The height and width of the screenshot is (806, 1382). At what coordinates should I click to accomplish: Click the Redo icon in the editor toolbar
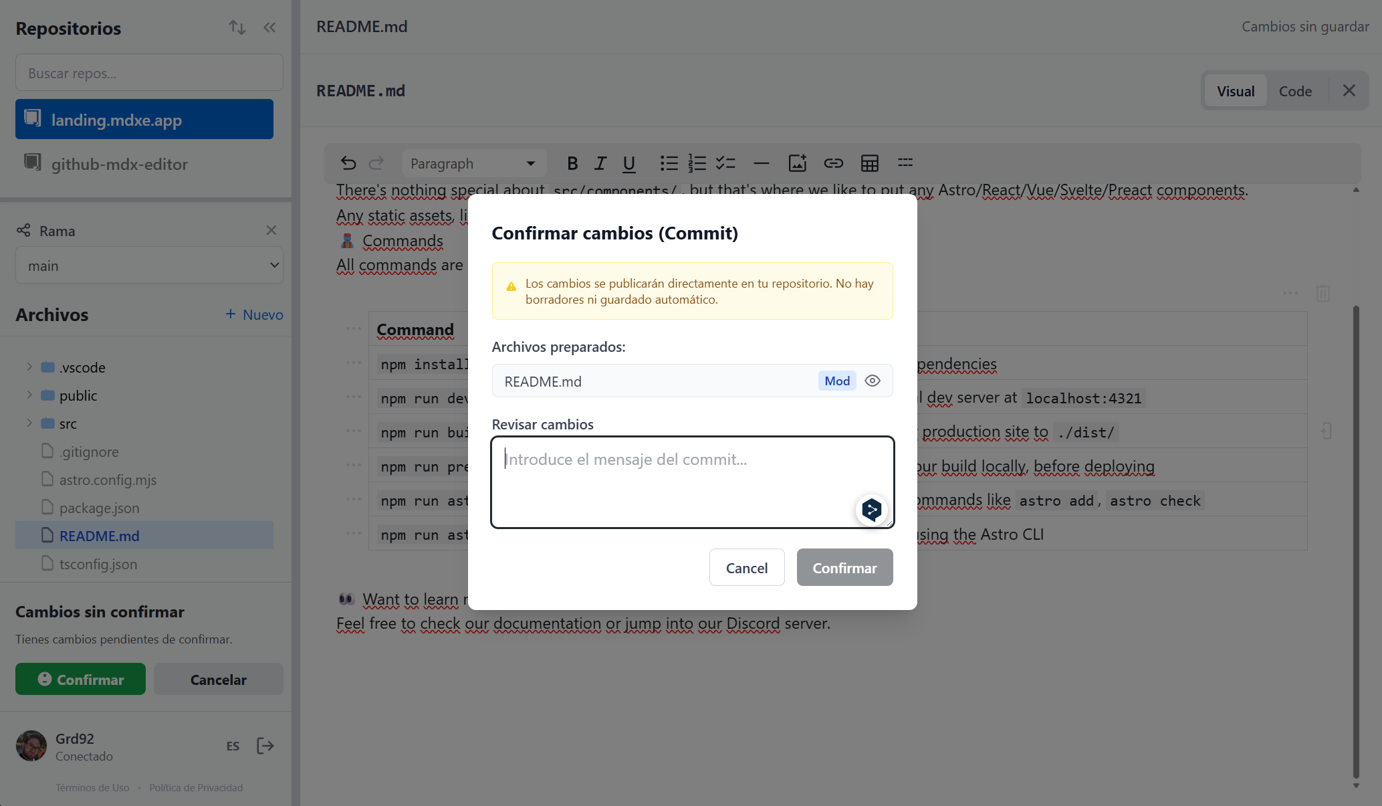376,163
